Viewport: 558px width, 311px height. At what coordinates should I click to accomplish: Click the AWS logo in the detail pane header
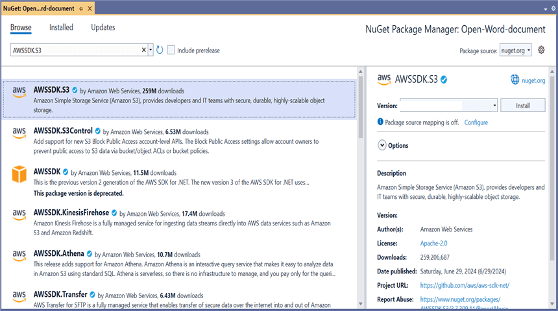pyautogui.click(x=384, y=80)
